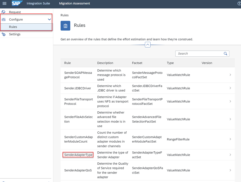Open SenderCustomAdapterModuleCount row details chevron
This screenshot has height=182, width=241.
[x=230, y=139]
